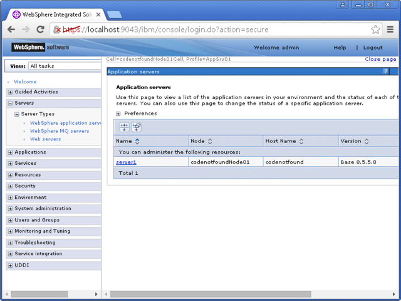Expand the Preferences section

coord(118,114)
